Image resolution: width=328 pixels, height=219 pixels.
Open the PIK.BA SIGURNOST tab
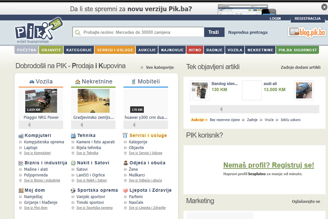pyautogui.click(x=298, y=50)
